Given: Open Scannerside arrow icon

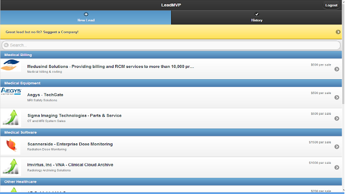Looking at the screenshot, I should (x=337, y=147).
